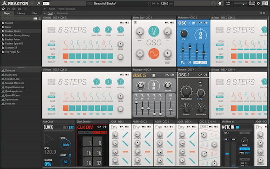
Task: Switch to the Library tab
Action: click(x=21, y=13)
